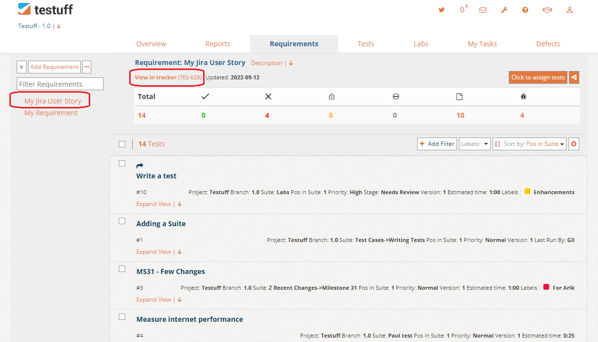Image resolution: width=598 pixels, height=342 pixels.
Task: Open the wrench settings icon
Action: click(504, 10)
